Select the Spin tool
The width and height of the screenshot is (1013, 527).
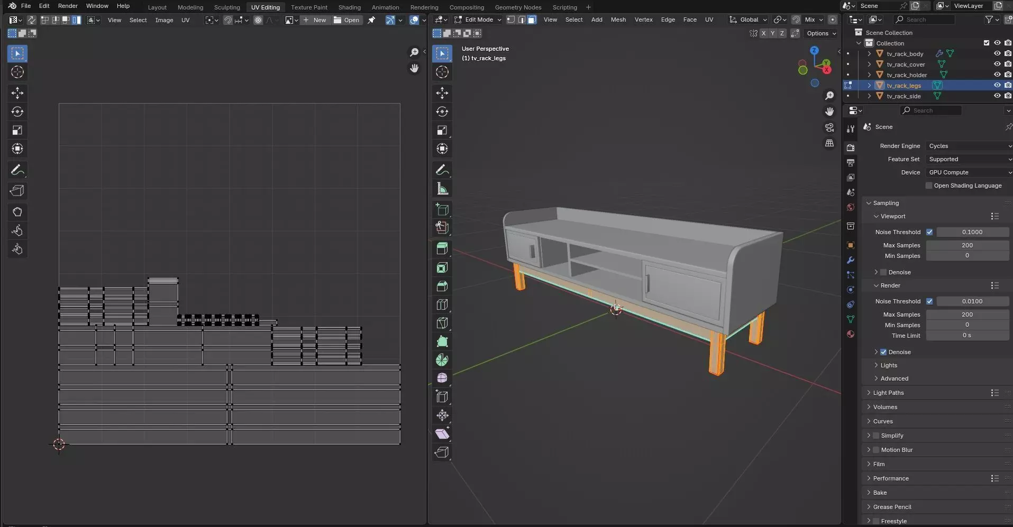click(442, 360)
